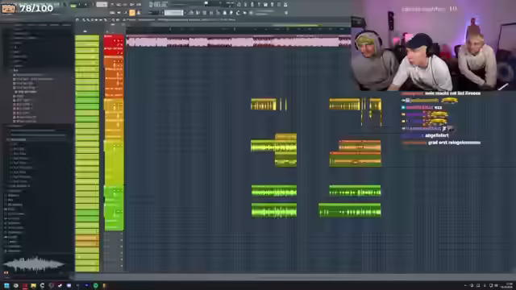This screenshot has height=290, width=516.
Task: Open the pattern selector dropdown in toolbar
Action: click(x=174, y=13)
